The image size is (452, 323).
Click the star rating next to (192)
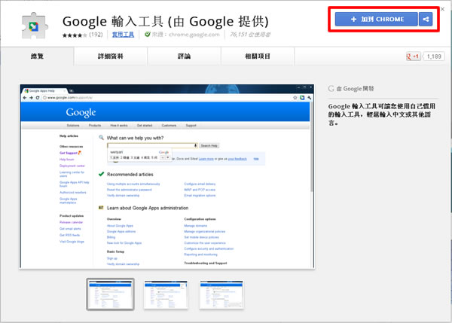pos(75,35)
